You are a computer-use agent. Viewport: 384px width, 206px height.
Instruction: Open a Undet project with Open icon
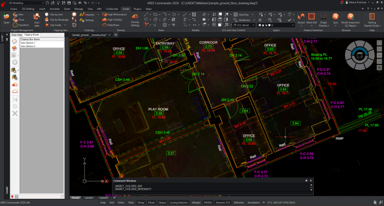[x=7, y=19]
